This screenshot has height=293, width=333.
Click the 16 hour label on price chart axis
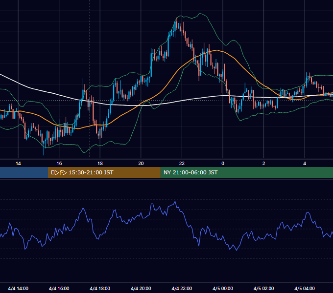coord(59,164)
